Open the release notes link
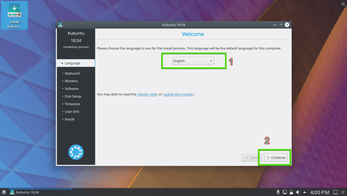This screenshot has height=196, width=347. coord(147,94)
